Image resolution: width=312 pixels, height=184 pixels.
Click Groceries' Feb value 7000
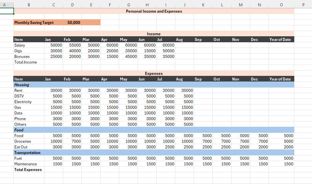pos(76,141)
